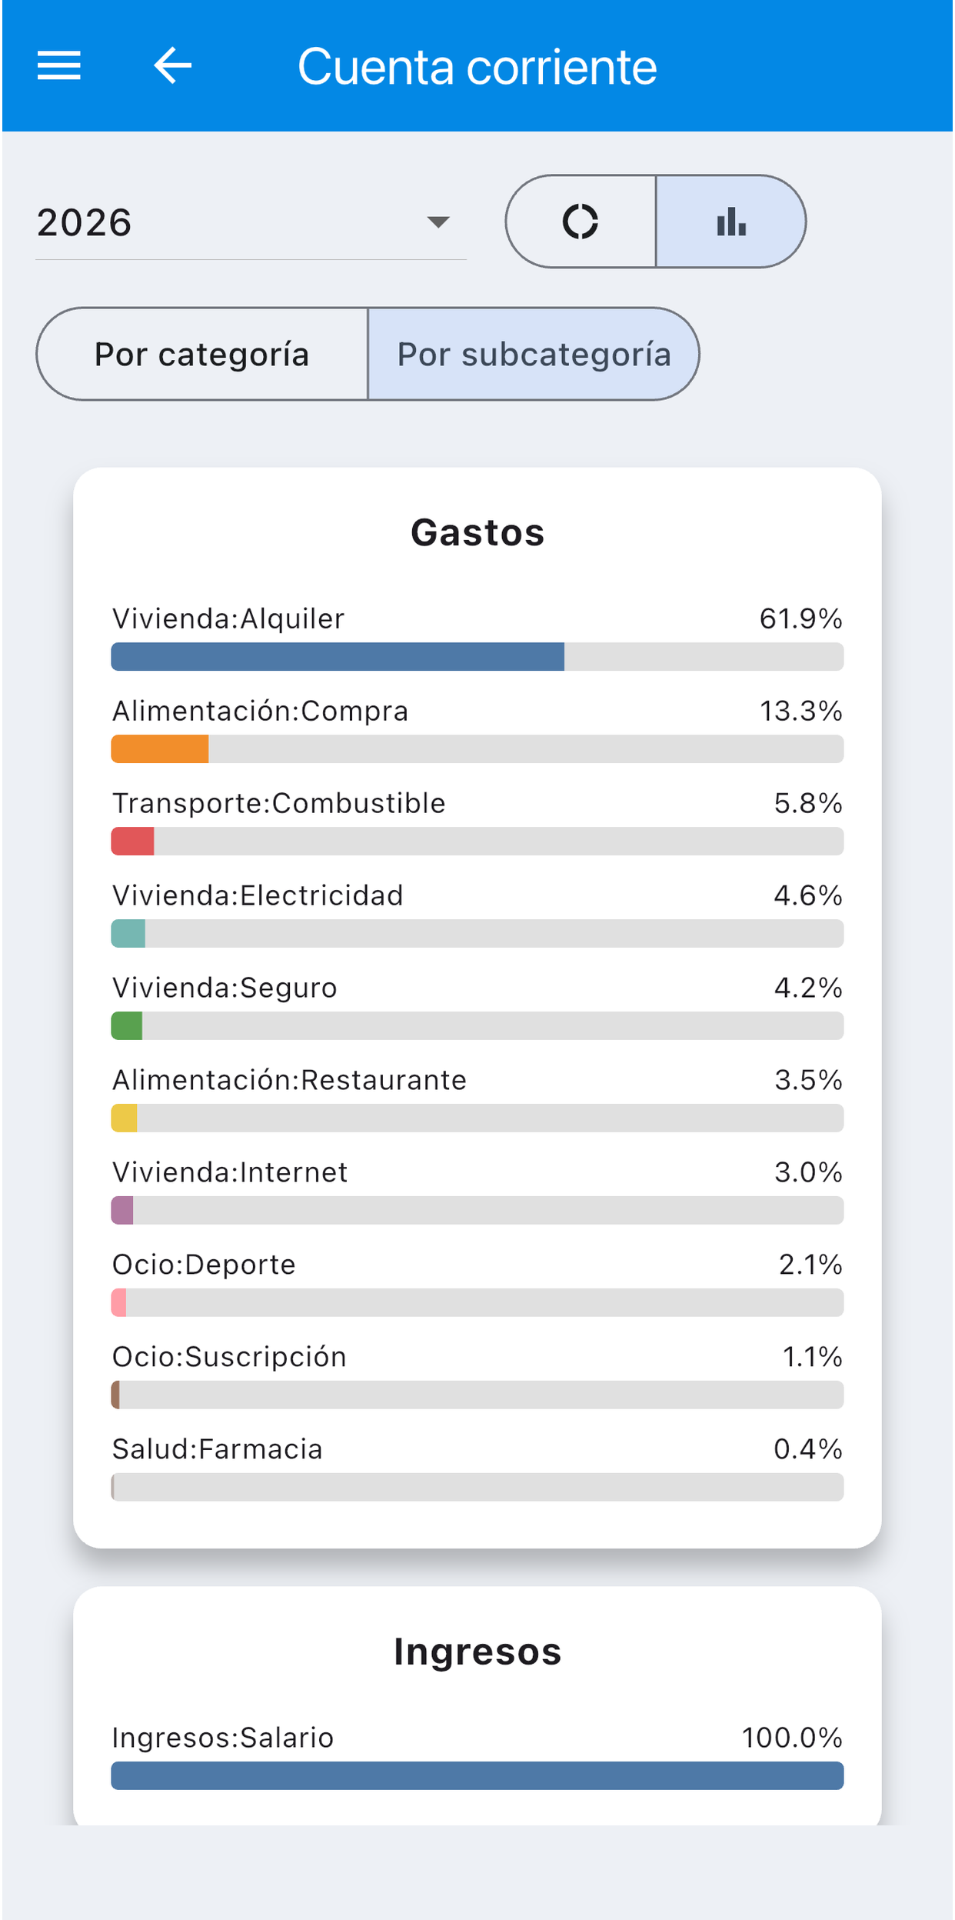Select the Gastos card heading
This screenshot has width=955, height=1920.
(x=477, y=532)
